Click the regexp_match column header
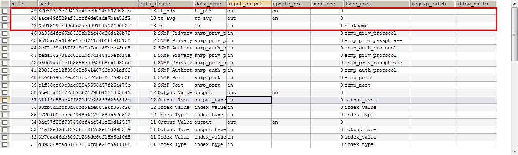Image resolution: width=518 pixels, height=155 pixels. [x=432, y=4]
